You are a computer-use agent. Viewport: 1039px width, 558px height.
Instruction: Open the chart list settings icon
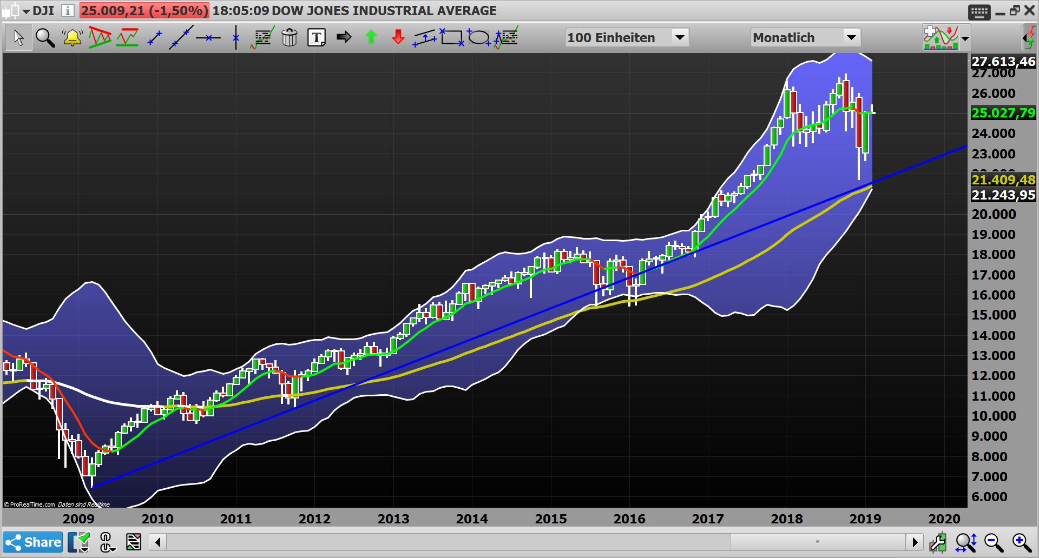click(134, 542)
